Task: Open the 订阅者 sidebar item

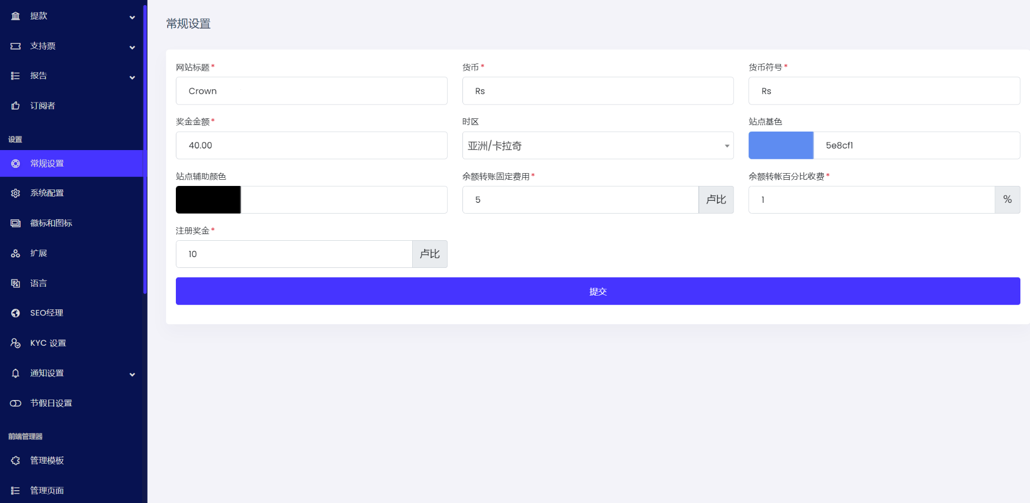Action: tap(71, 106)
